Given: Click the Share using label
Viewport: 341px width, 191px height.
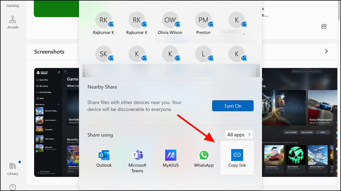Looking at the screenshot, I should click(100, 135).
